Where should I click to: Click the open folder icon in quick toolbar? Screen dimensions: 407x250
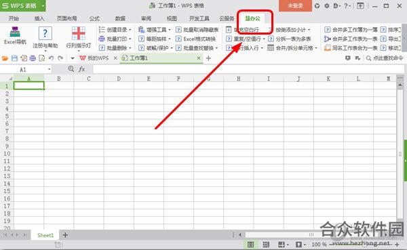(x=5, y=58)
